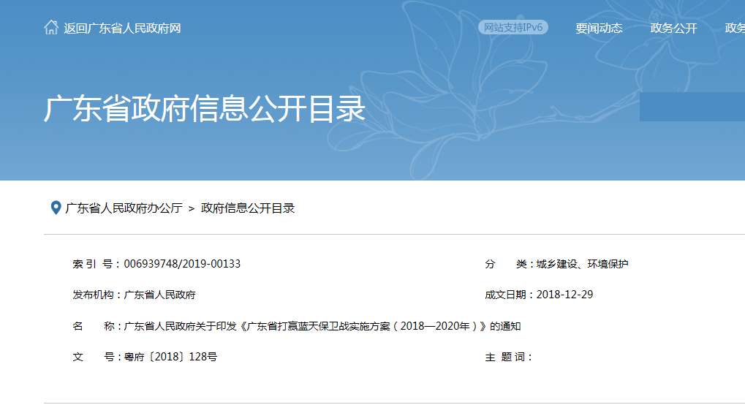Click the breadcrumb separator arrow

(x=192, y=209)
